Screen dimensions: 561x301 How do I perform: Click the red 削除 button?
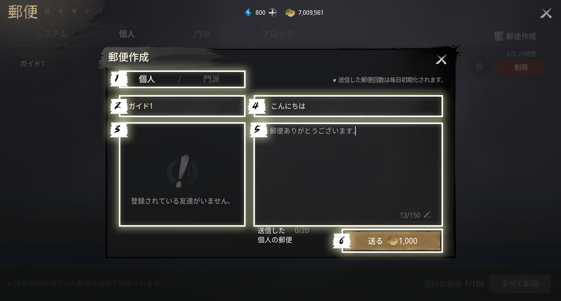521,67
